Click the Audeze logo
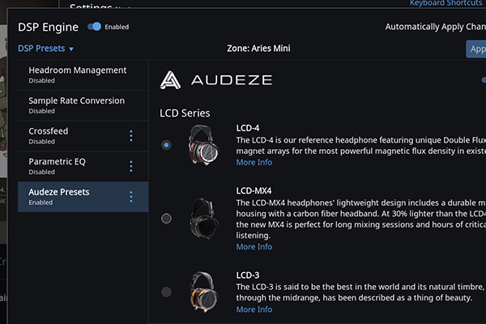This screenshot has height=324, width=486. pyautogui.click(x=215, y=79)
